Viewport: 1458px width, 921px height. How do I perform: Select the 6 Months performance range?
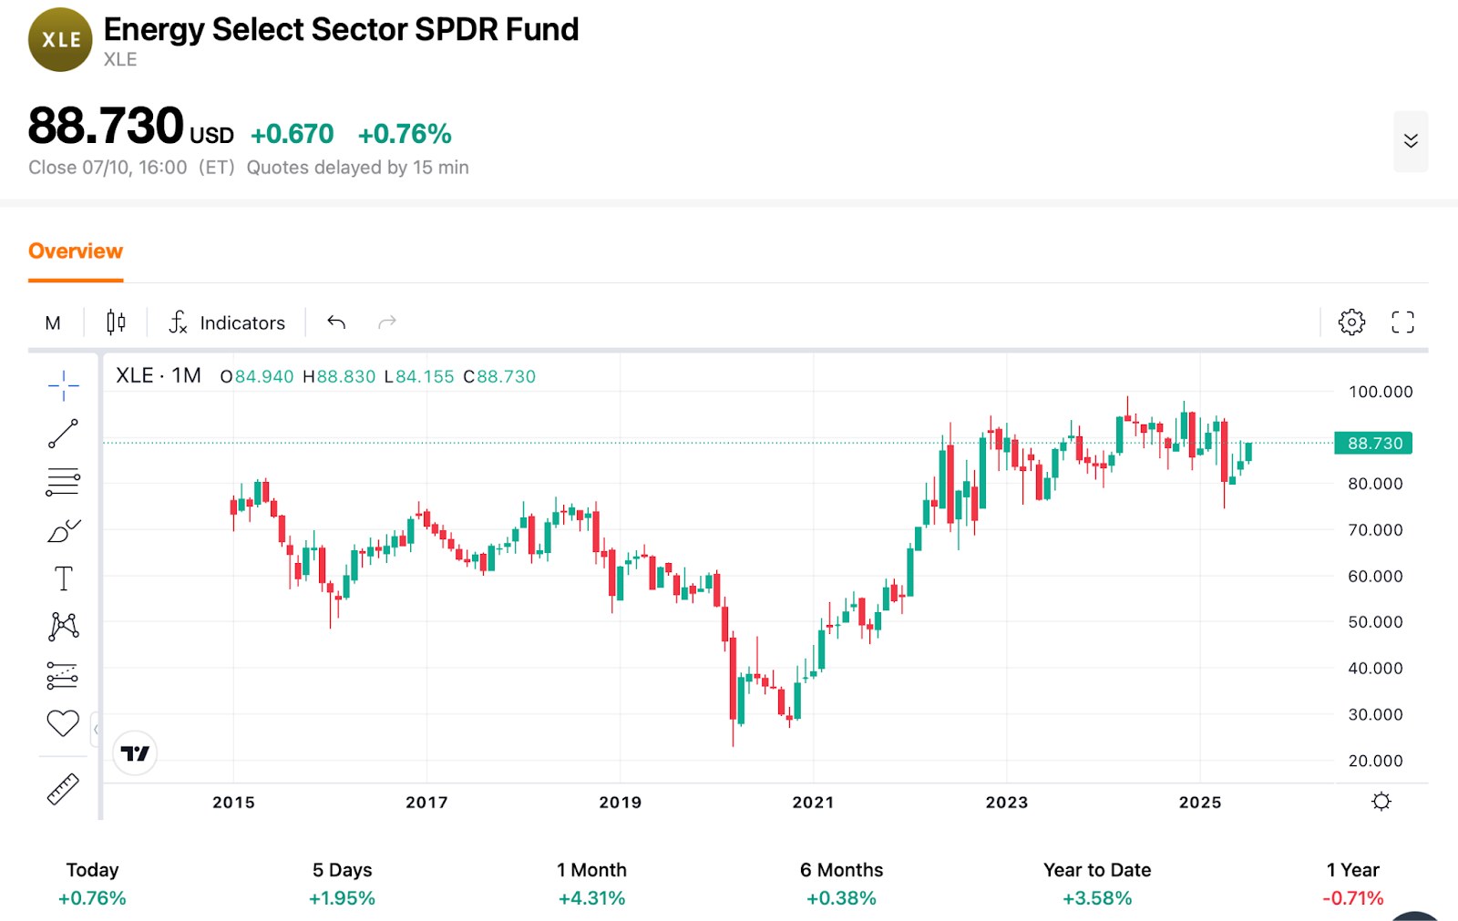click(x=841, y=884)
